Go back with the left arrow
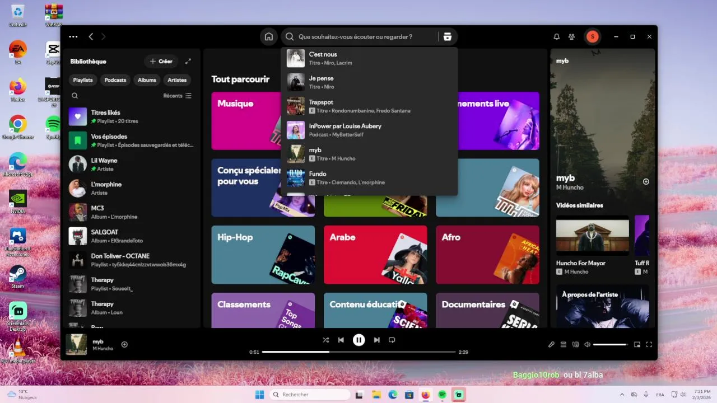Viewport: 717px width, 403px height. tap(91, 36)
